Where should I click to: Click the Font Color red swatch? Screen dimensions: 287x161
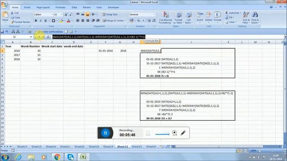(x=69, y=21)
